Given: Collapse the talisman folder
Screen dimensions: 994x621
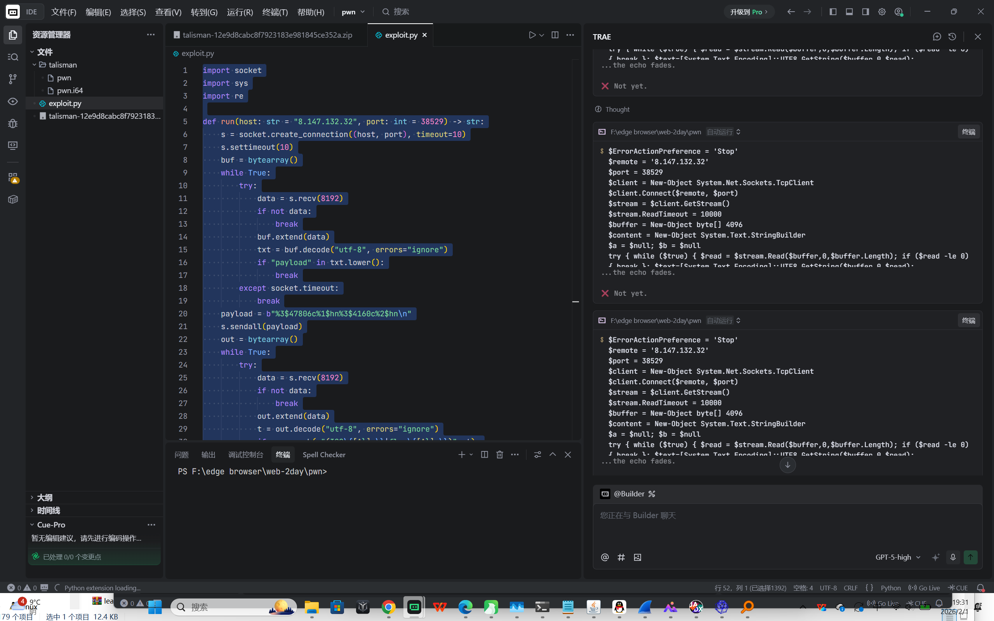Looking at the screenshot, I should 35,65.
